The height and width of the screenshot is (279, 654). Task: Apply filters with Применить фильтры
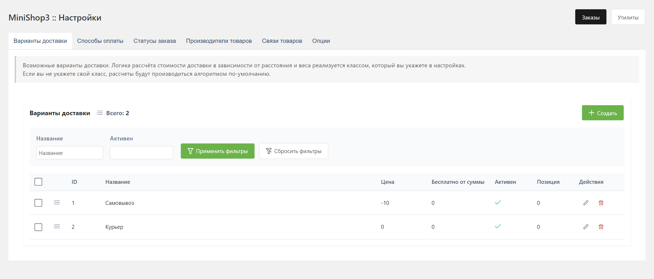(x=218, y=151)
